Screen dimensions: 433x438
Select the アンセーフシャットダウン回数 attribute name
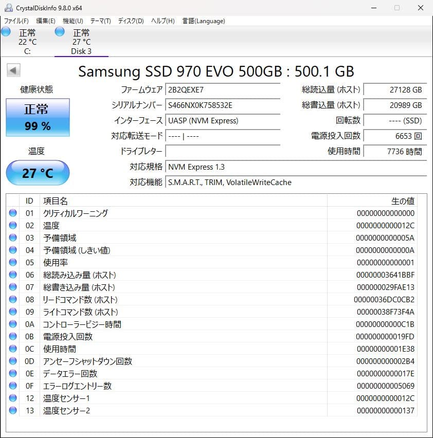coord(87,361)
